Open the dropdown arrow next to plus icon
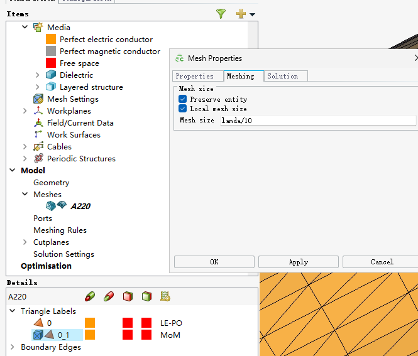Viewport: 418px width, 356px height. pos(252,14)
